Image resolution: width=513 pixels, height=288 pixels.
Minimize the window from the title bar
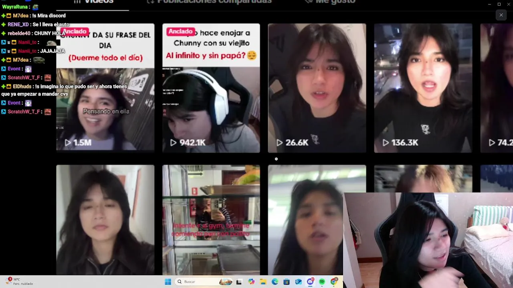pos(489,4)
